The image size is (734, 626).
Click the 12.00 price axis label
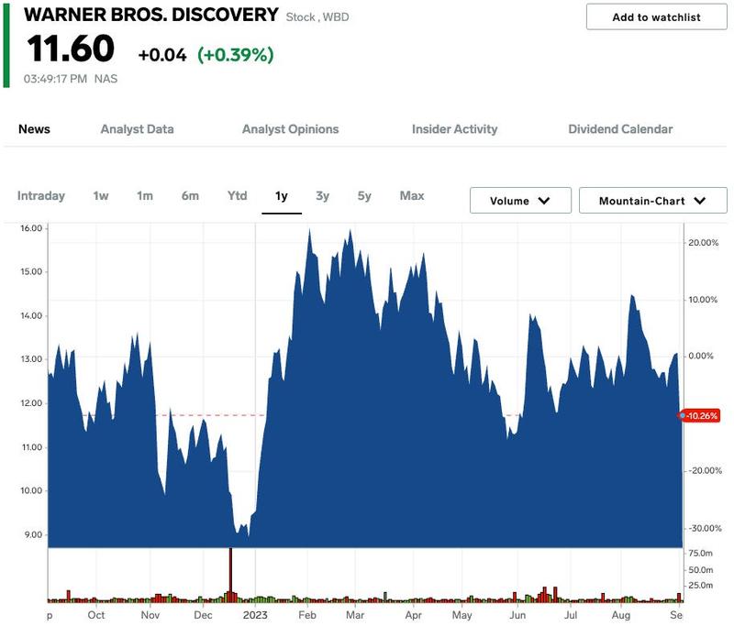[31, 403]
